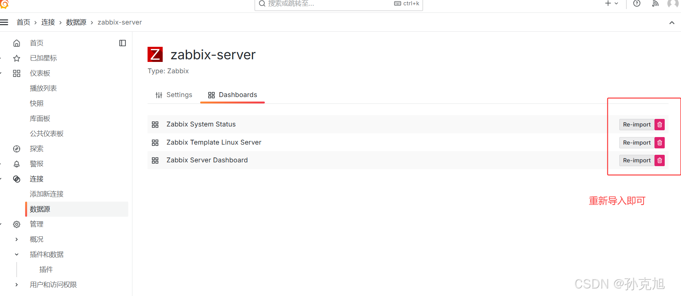Click the explore compass icon
This screenshot has width=681, height=296.
17,149
